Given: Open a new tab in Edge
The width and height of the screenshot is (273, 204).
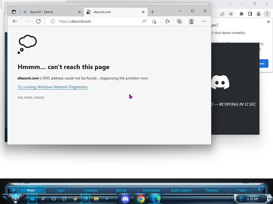Looking at the screenshot, I should point(152,12).
